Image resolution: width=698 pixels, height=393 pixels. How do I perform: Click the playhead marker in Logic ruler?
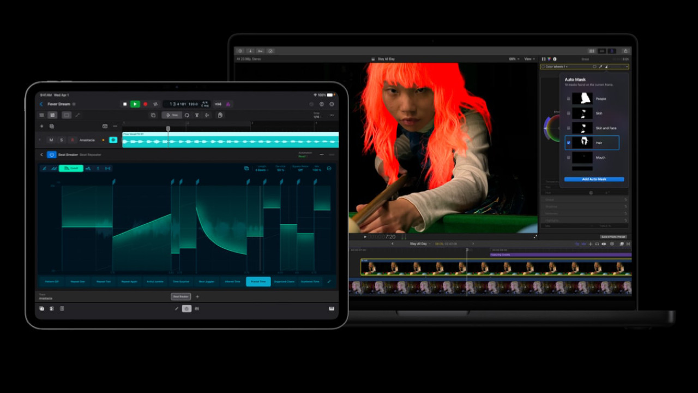[168, 129]
